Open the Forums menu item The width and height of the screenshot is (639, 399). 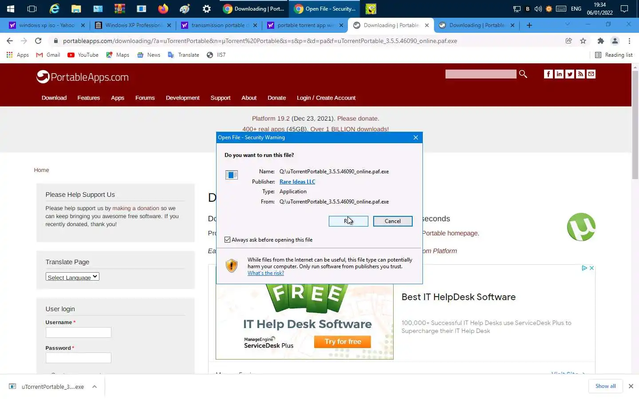tap(145, 98)
